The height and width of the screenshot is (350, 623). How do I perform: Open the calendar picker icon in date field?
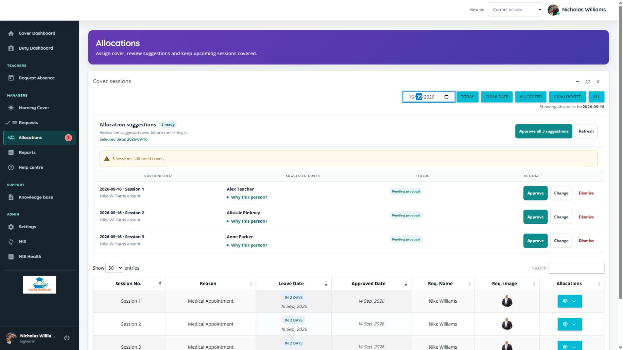pyautogui.click(x=446, y=97)
